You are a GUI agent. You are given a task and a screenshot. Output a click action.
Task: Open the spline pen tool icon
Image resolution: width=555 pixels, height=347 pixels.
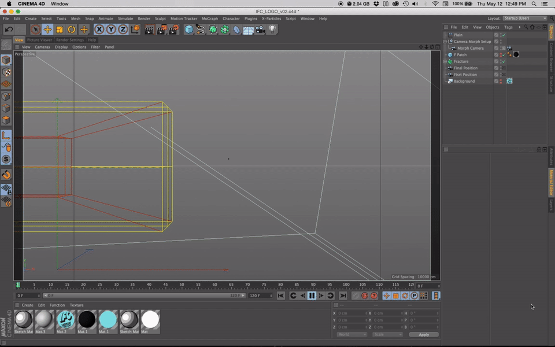click(201, 29)
